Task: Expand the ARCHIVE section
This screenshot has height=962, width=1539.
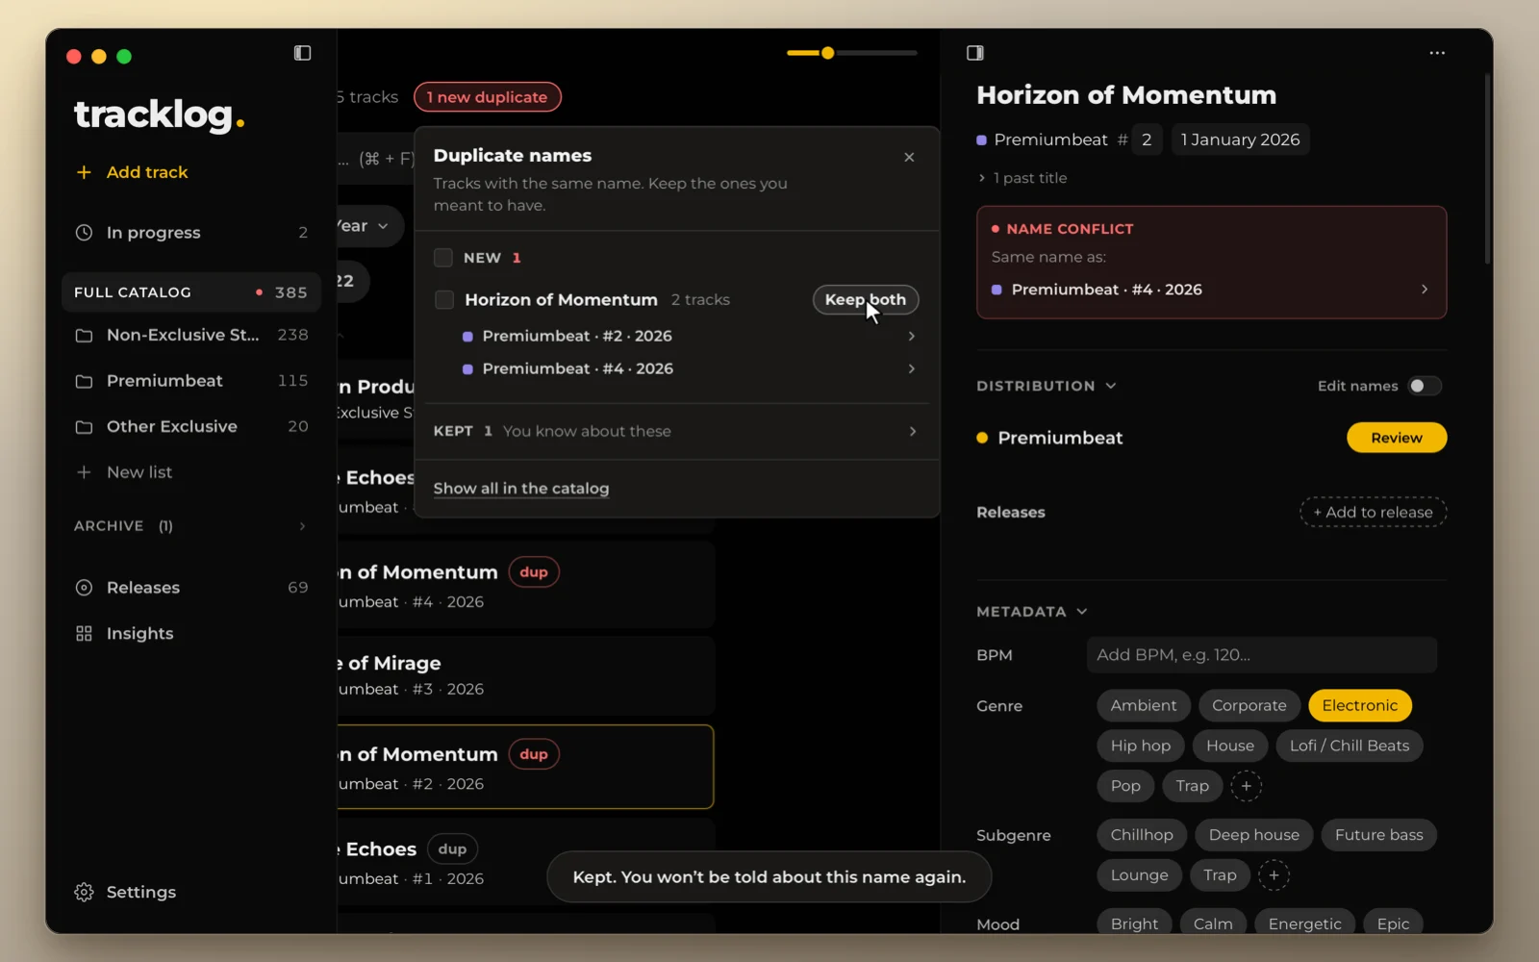Action: click(x=190, y=526)
